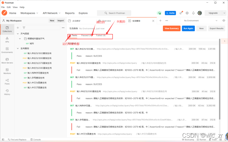Open the Flows sidebar panel
This screenshot has width=228, height=142.
click(x=7, y=82)
